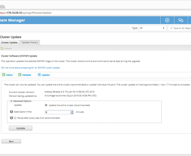The image size is (191, 156).
Task: Click the Refresh icon in toolbar
Action: (x=2, y=49)
